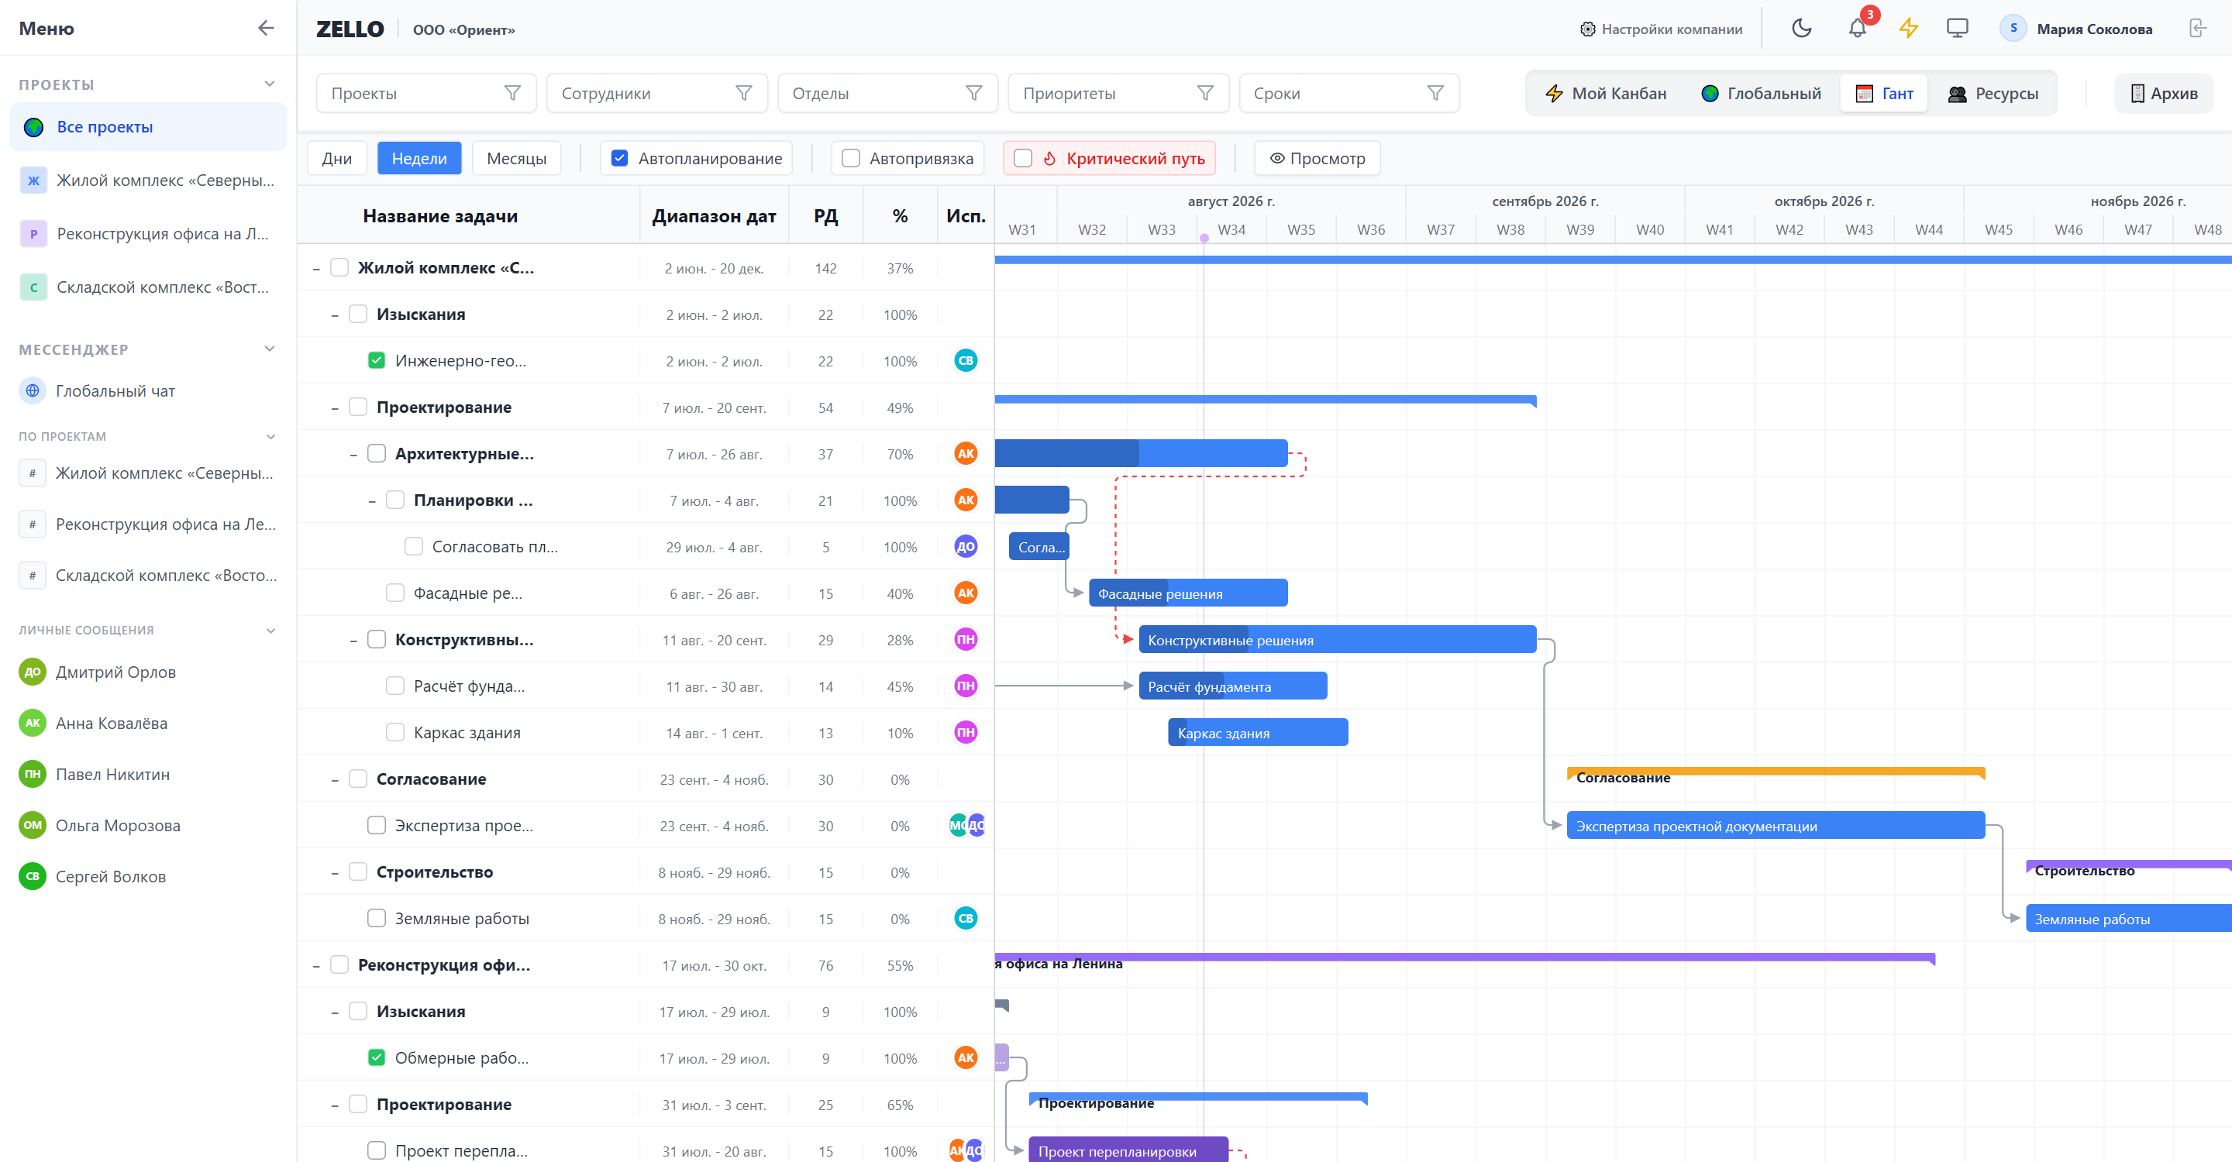Click Расчёт фундамента progress bar

[1232, 686]
